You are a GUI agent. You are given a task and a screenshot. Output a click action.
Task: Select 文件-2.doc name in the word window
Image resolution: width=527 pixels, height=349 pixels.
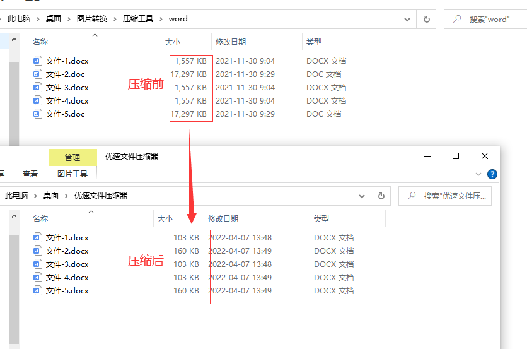coord(65,74)
